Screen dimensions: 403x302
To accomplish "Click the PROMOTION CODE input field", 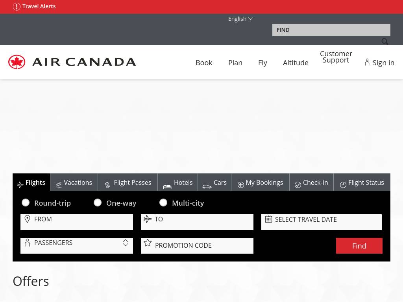I will pos(197,246).
